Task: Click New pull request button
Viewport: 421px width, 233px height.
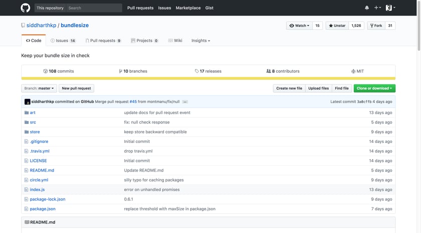Action: point(76,88)
